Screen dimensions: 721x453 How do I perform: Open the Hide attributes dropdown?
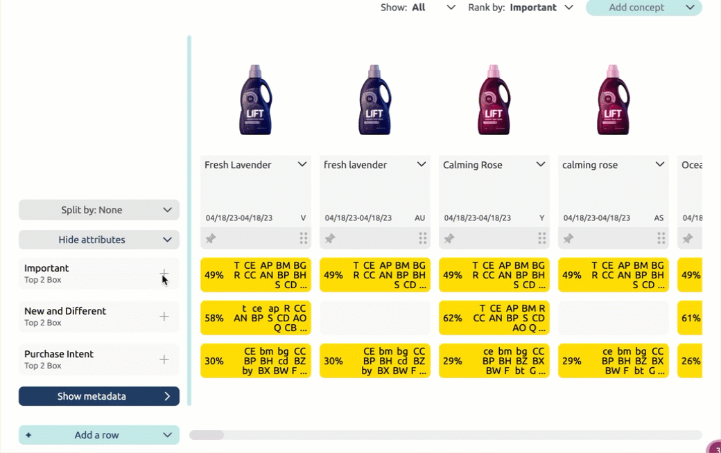(99, 240)
